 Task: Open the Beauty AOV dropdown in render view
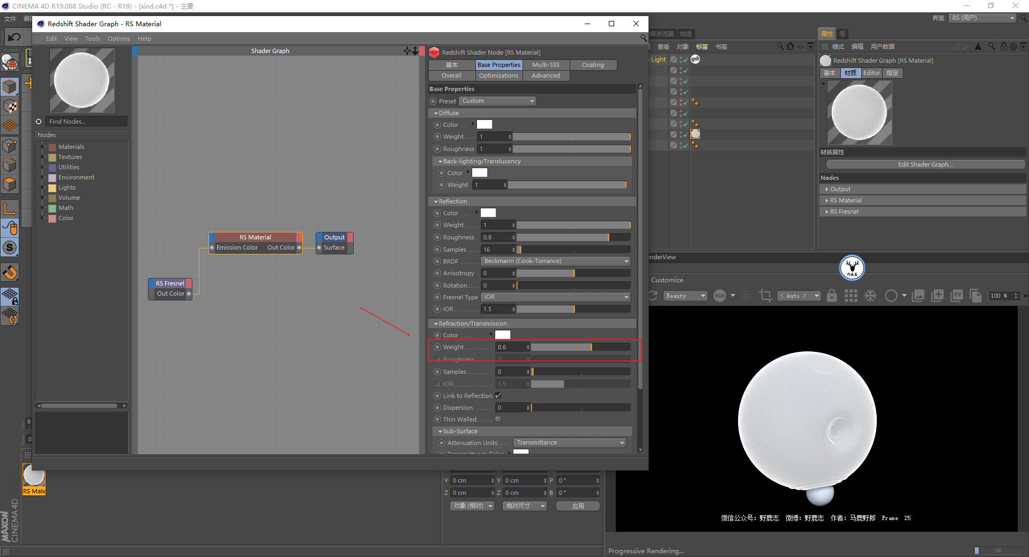point(686,296)
